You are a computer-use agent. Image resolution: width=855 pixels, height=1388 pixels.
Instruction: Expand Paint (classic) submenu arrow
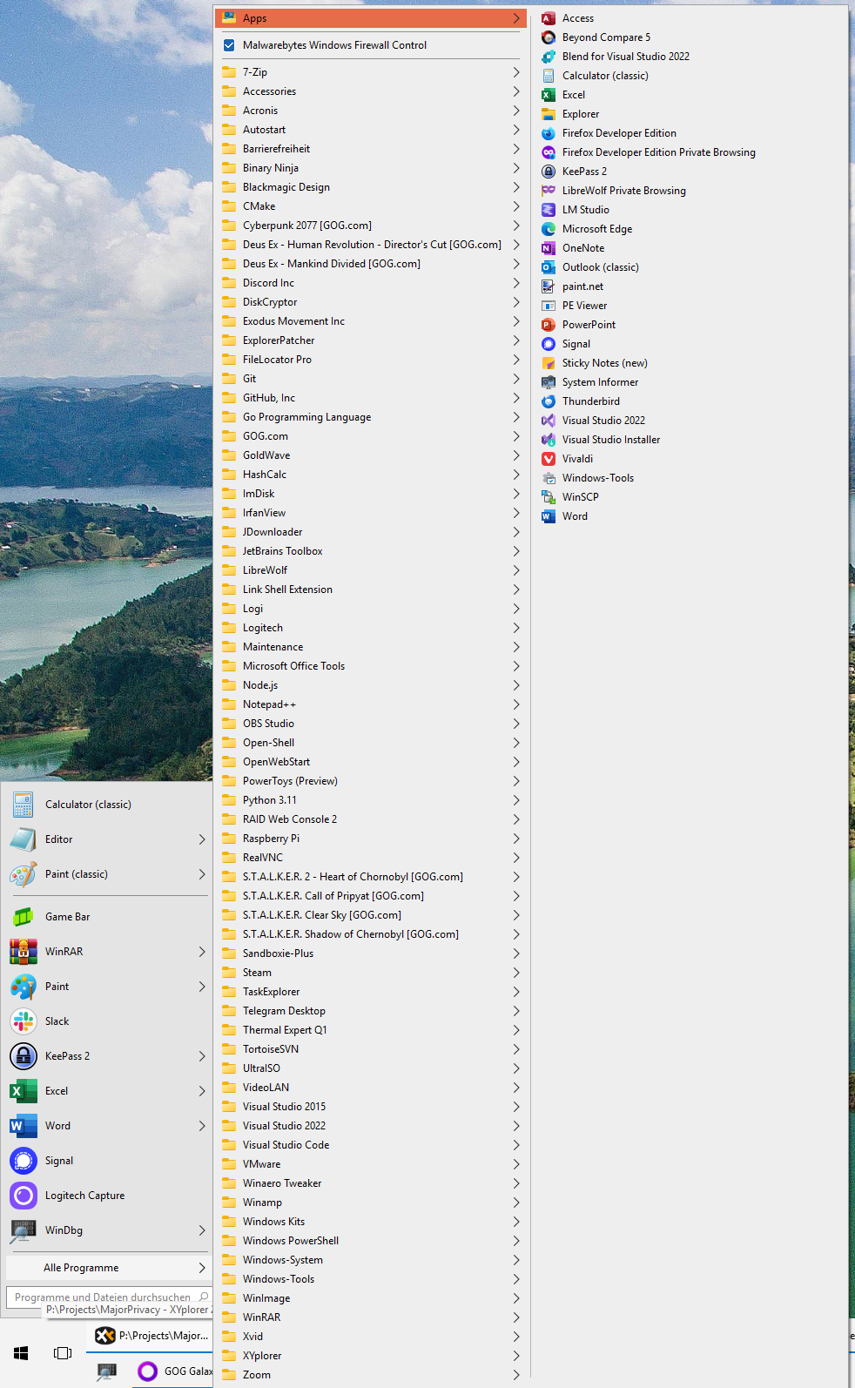[x=202, y=874]
